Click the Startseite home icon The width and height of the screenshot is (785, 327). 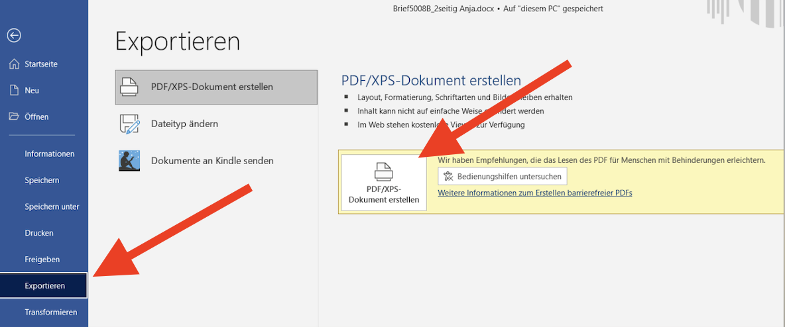tap(15, 64)
